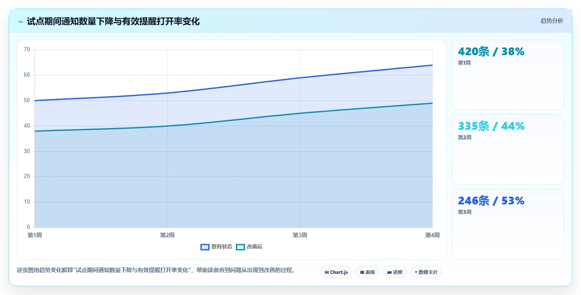Click the y-axis value 30

27,151
